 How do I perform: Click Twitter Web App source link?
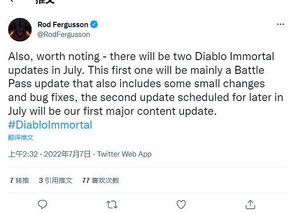pyautogui.click(x=124, y=154)
